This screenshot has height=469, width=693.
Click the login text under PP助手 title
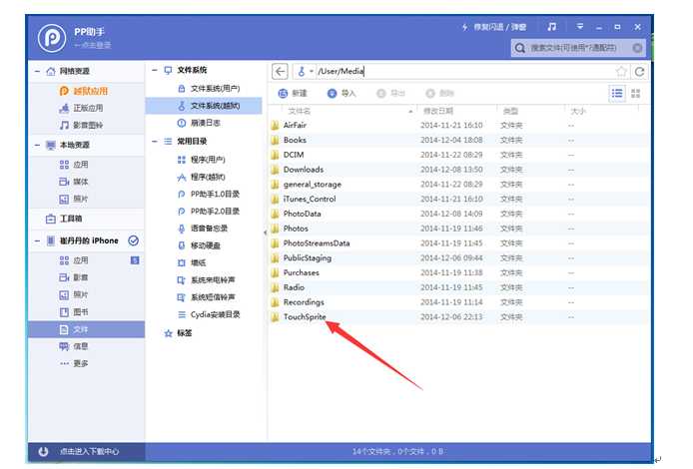93,45
